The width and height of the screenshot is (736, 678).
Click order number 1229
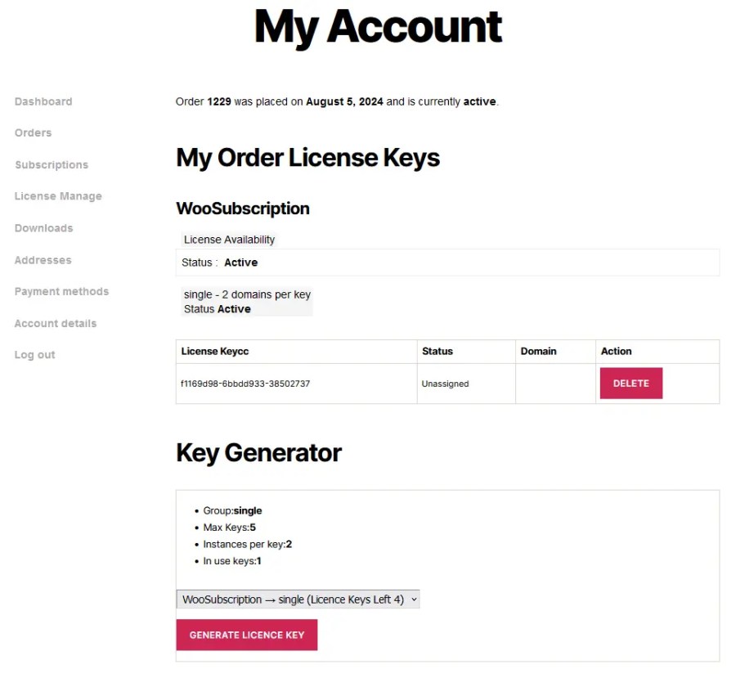point(219,101)
